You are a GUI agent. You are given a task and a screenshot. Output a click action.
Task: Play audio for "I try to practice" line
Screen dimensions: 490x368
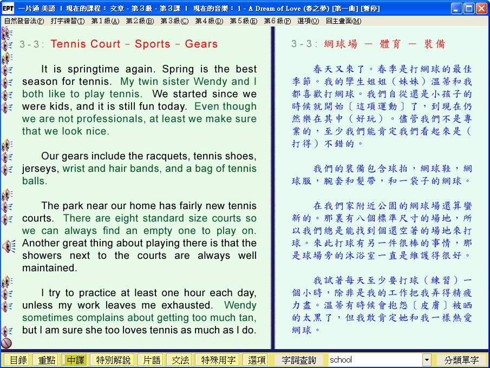pyautogui.click(x=6, y=294)
